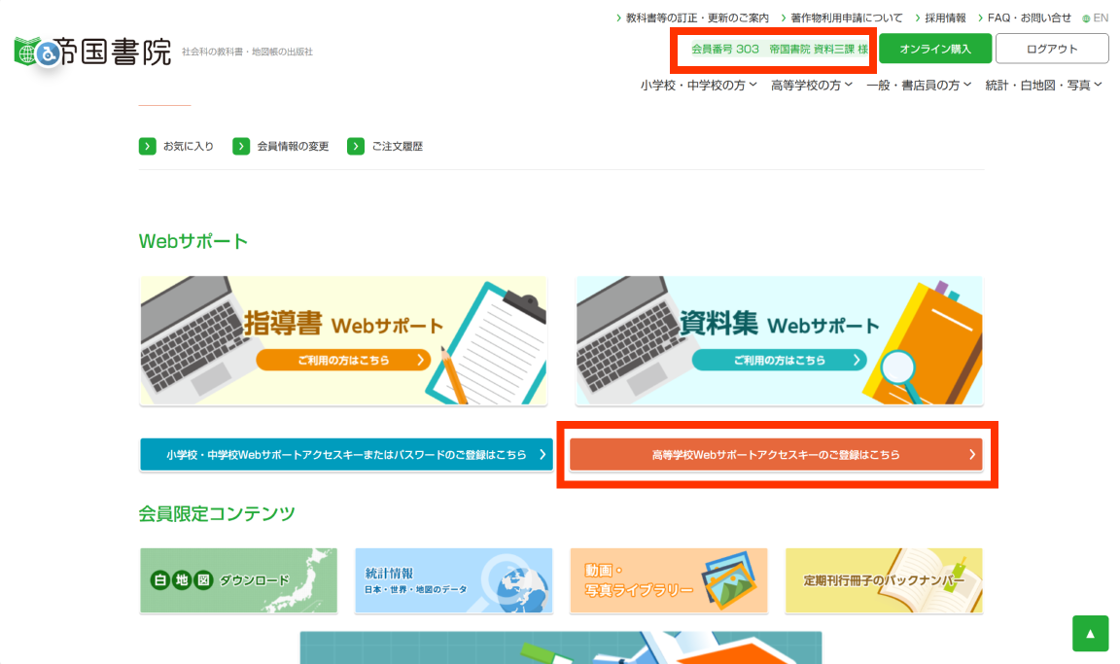The image size is (1120, 664).
Task: Click the back-to-top arrow button
Action: 1090,633
